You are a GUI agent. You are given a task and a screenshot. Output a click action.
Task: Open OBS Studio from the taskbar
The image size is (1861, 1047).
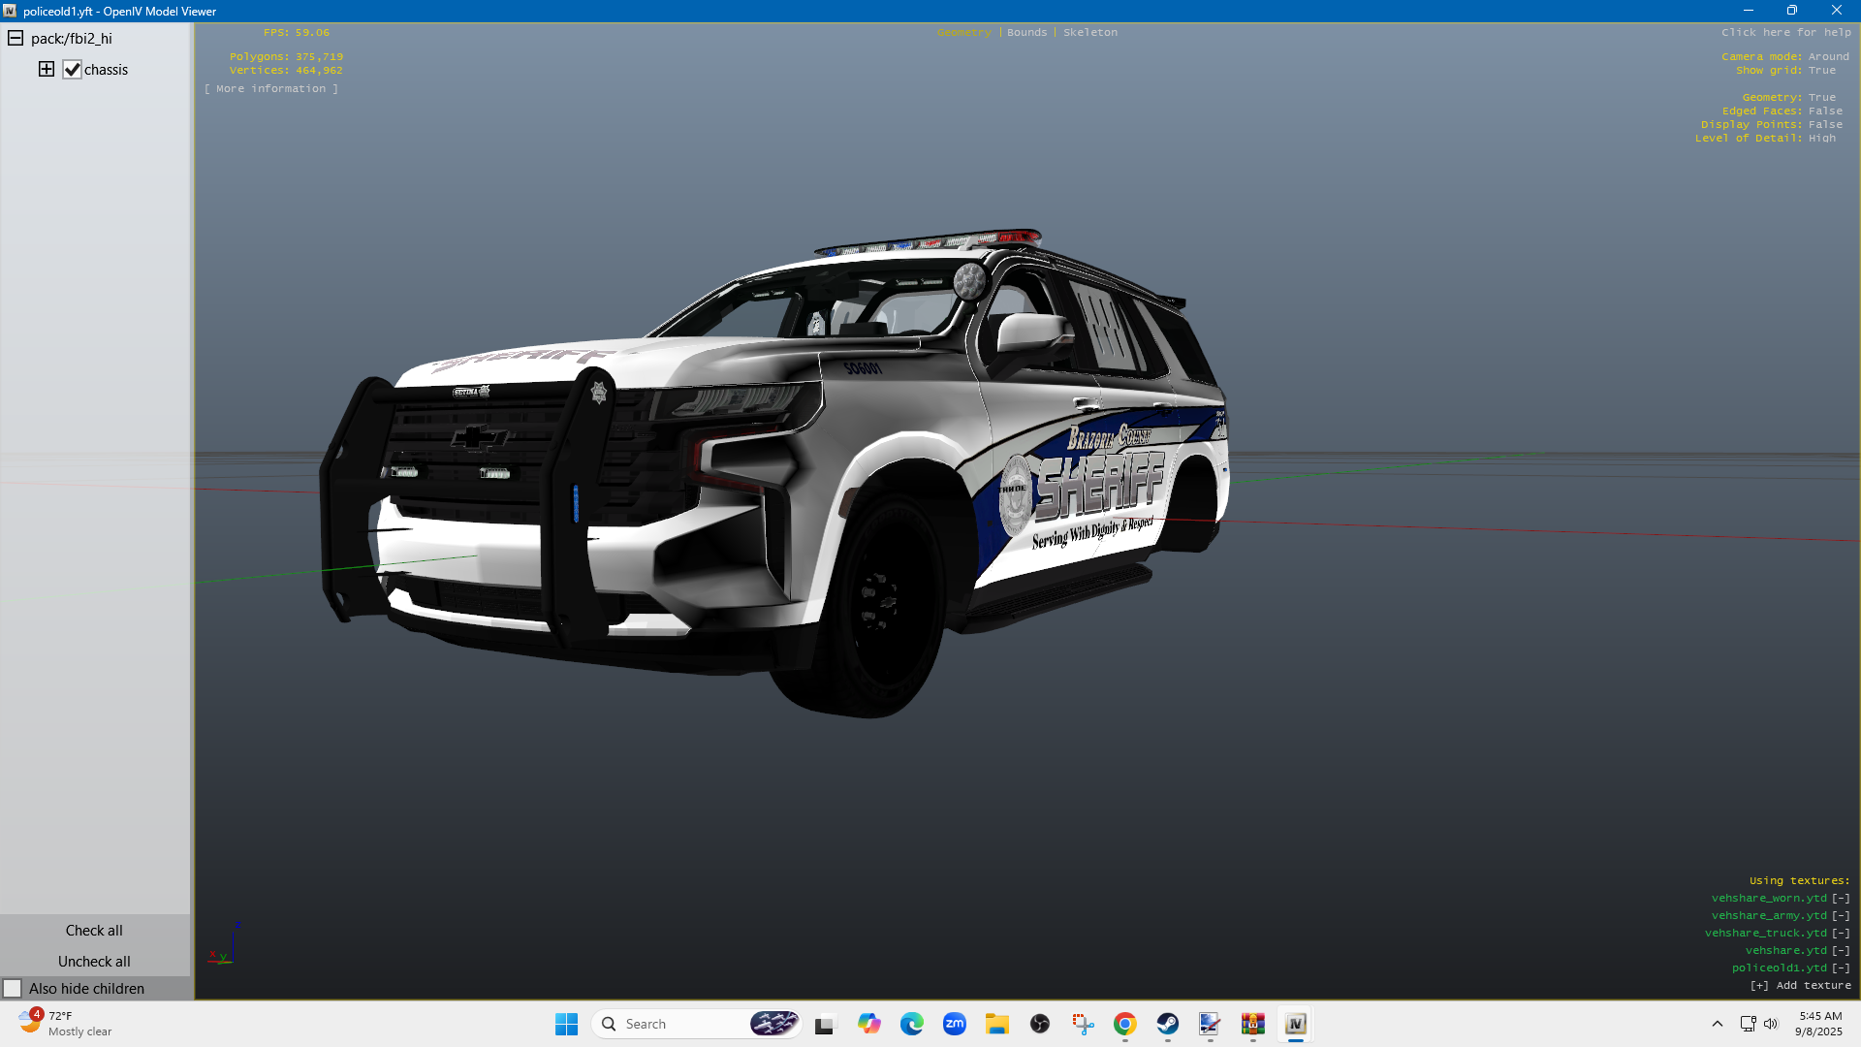click(1040, 1024)
